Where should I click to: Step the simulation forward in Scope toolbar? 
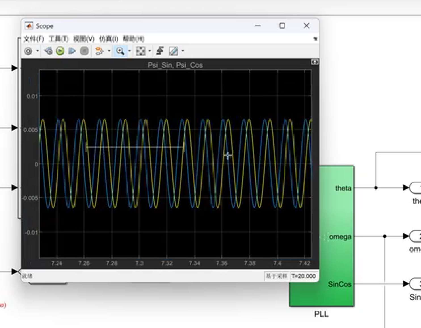[x=72, y=51]
